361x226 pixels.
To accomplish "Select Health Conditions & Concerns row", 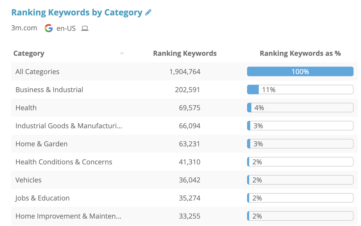I will 64,162.
